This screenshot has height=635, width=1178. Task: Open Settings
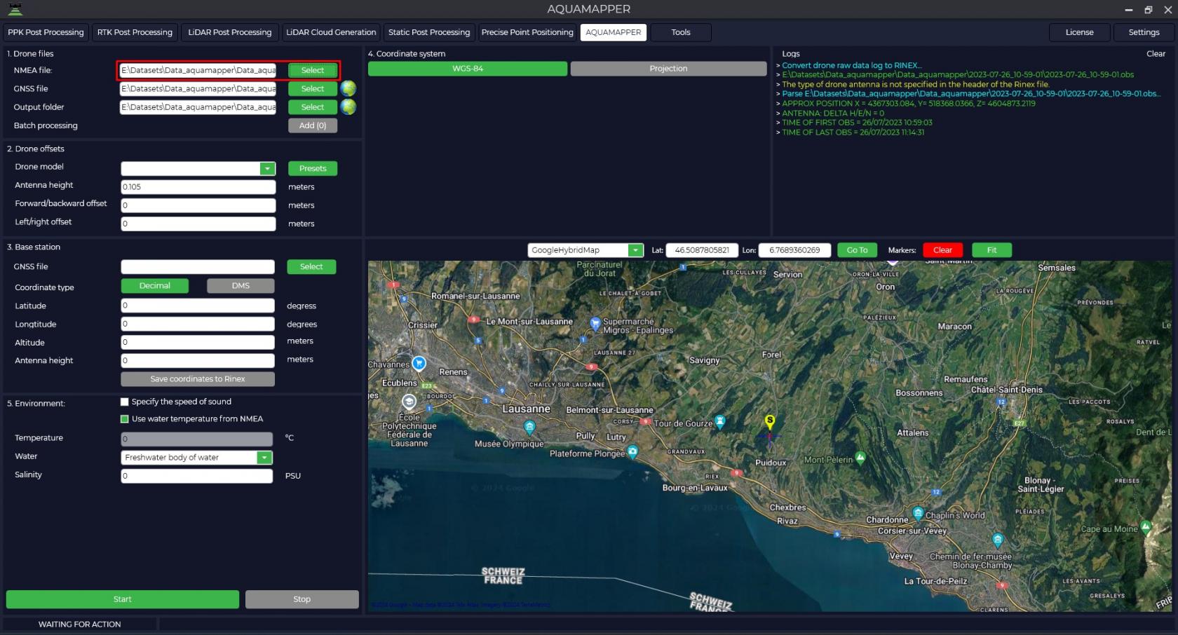tap(1144, 32)
